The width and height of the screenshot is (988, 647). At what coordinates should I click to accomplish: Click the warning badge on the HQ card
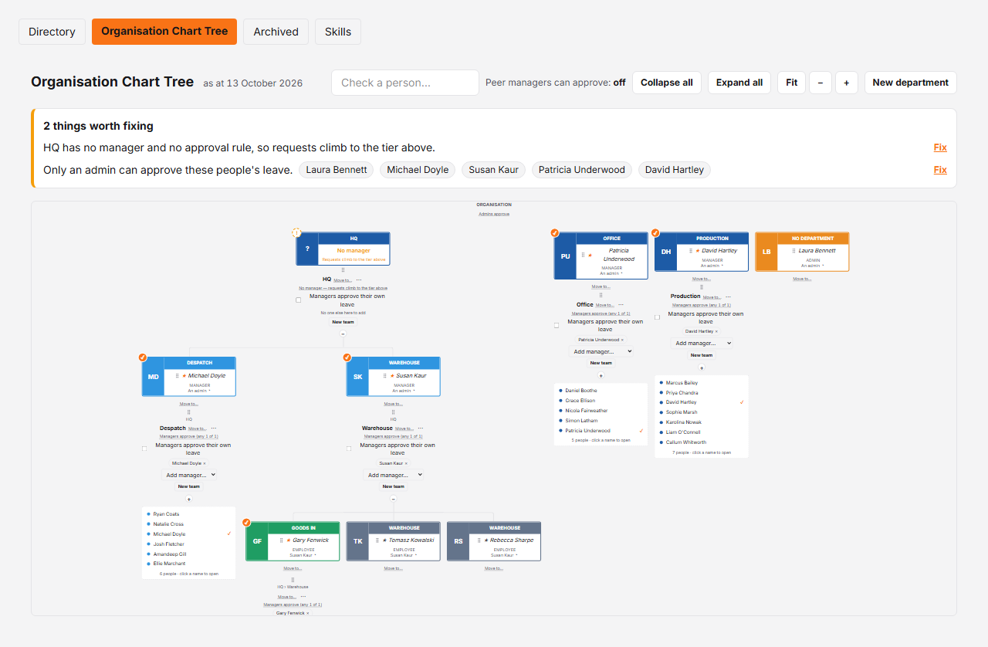coord(296,232)
